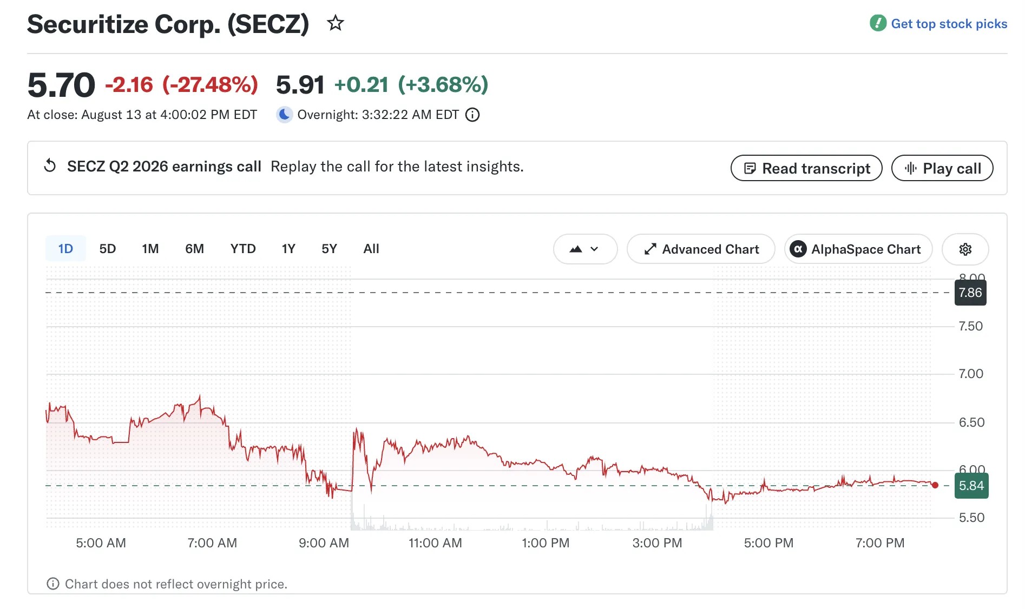Click the 5:00 PM axis label
Image resolution: width=1025 pixels, height=609 pixels.
768,543
